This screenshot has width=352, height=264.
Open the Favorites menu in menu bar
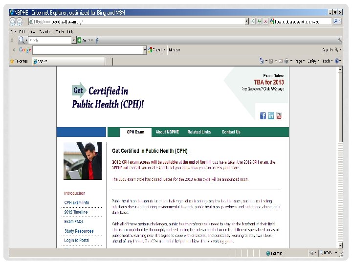tap(46, 32)
